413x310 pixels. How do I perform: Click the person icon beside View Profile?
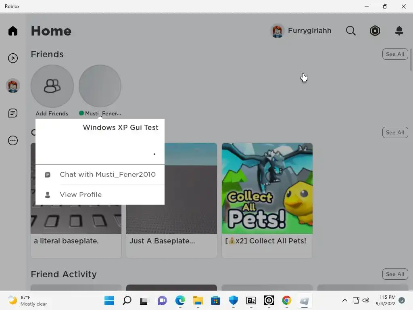[48, 195]
